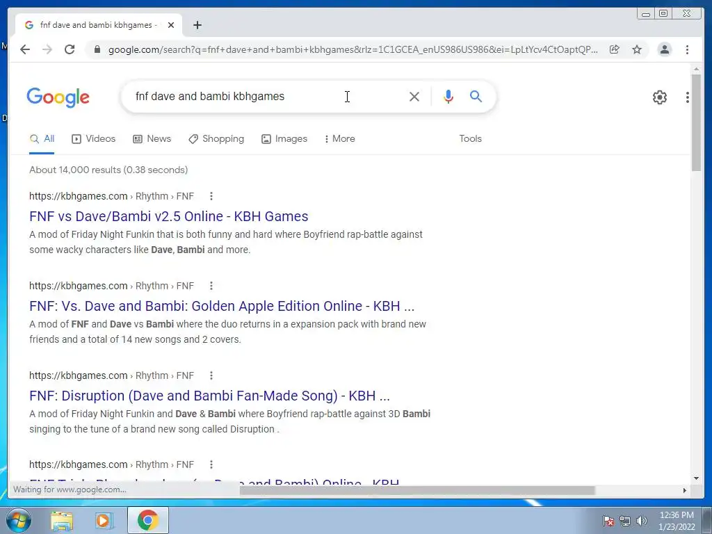Share this page from the address bar

tap(615, 49)
